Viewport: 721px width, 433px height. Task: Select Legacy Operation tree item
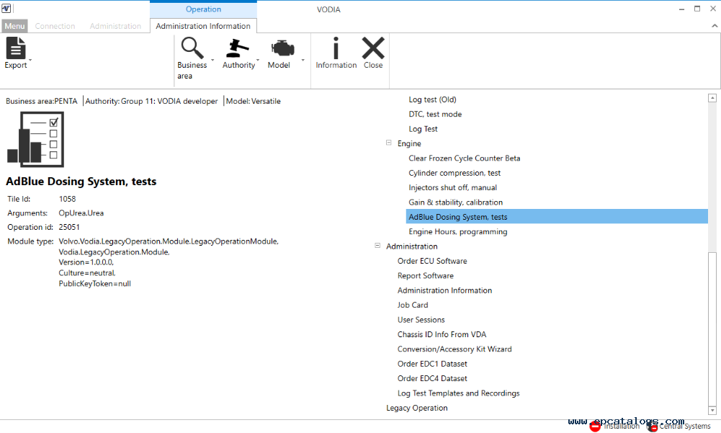coord(416,409)
